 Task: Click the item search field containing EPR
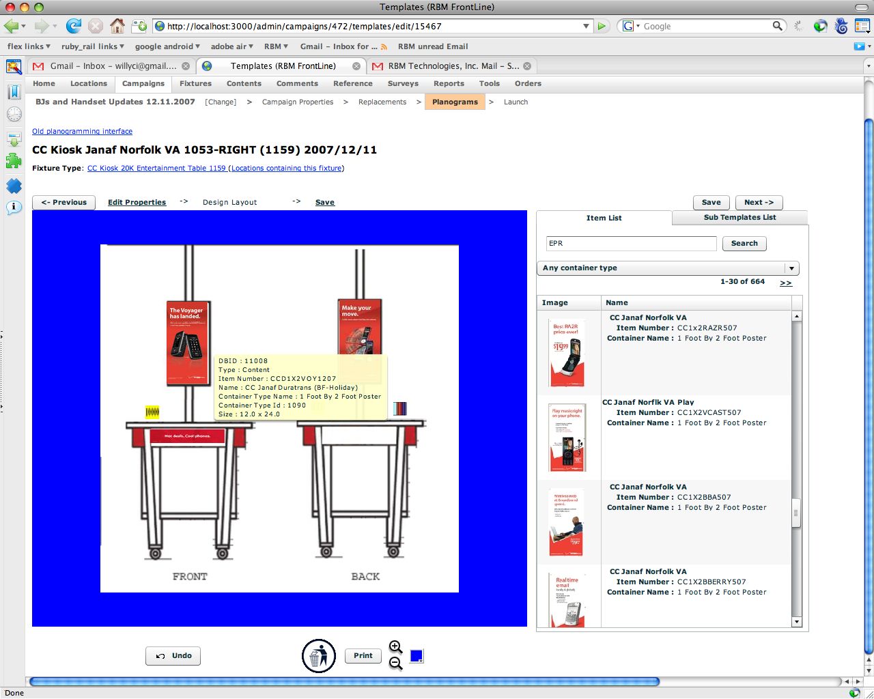point(631,244)
